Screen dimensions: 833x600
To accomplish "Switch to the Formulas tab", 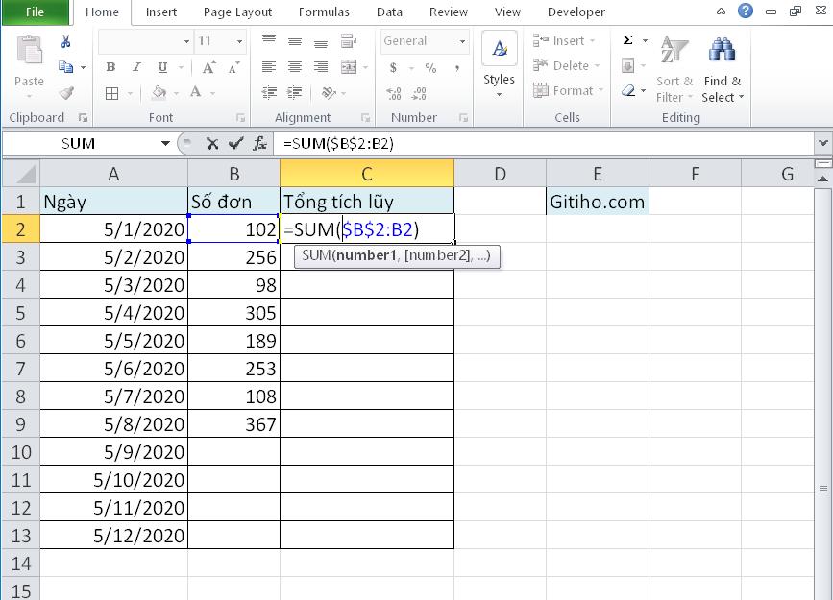I will (324, 12).
